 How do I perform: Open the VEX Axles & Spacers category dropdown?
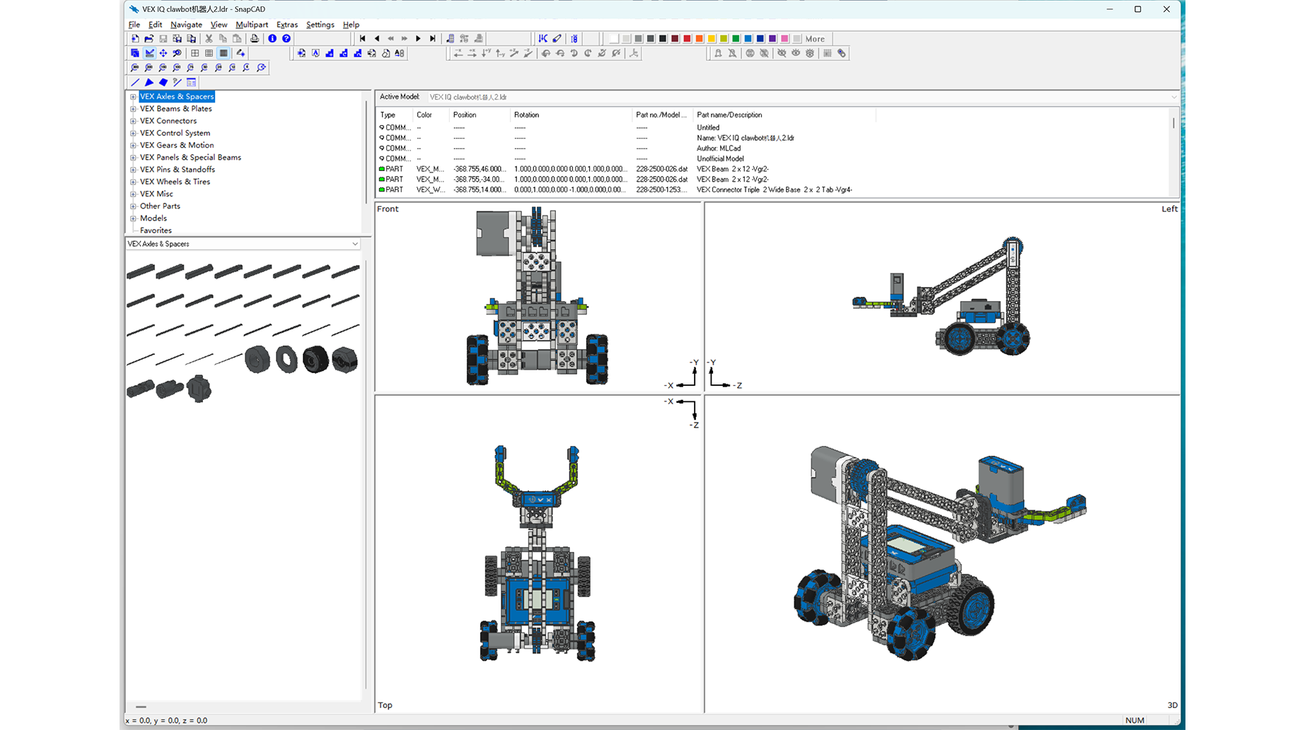[x=354, y=244]
